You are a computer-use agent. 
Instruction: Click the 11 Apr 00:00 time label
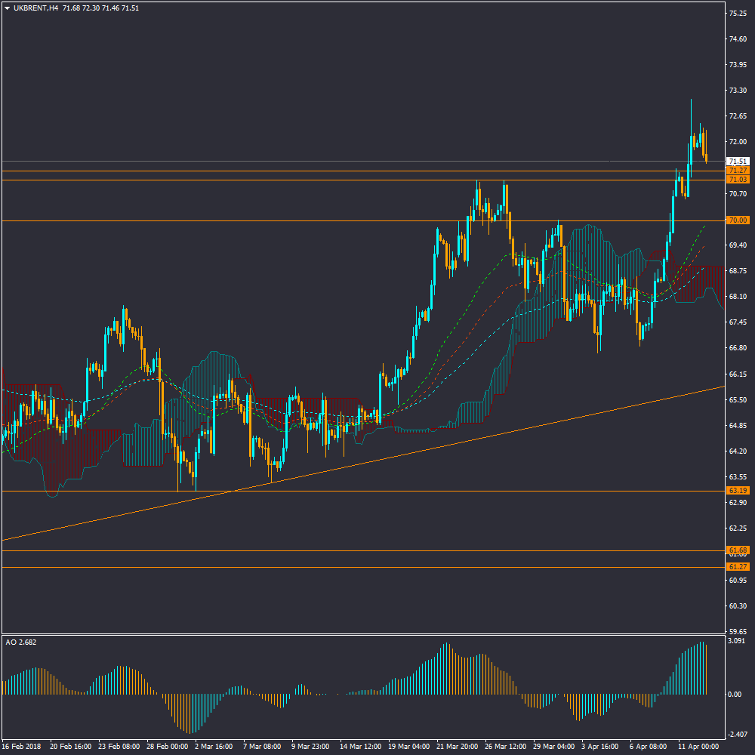tap(700, 747)
